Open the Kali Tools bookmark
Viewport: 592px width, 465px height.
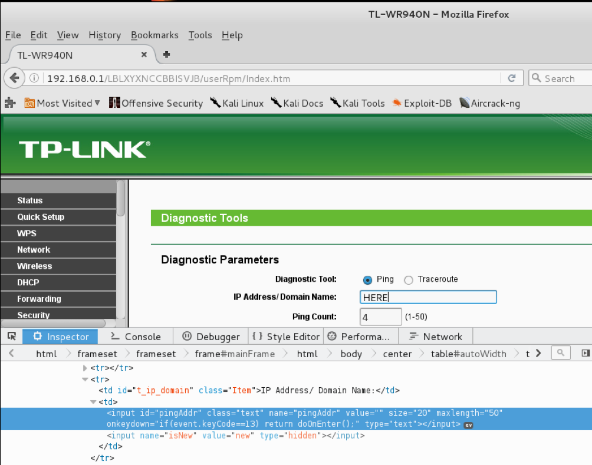tap(357, 103)
